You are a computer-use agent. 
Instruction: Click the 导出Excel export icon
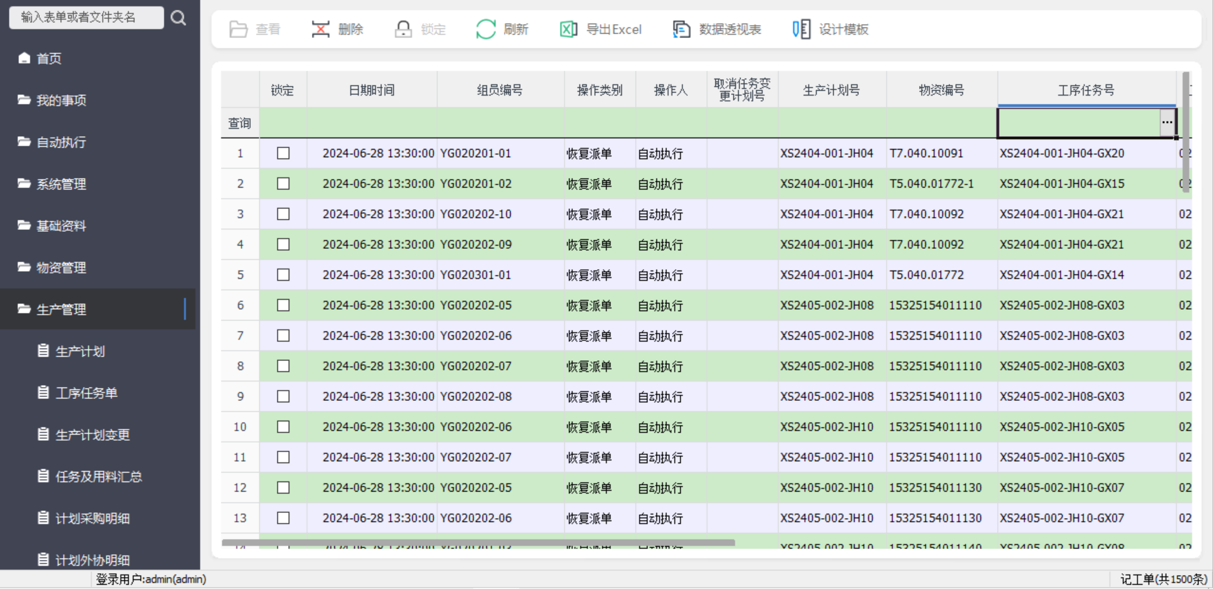[x=568, y=29]
